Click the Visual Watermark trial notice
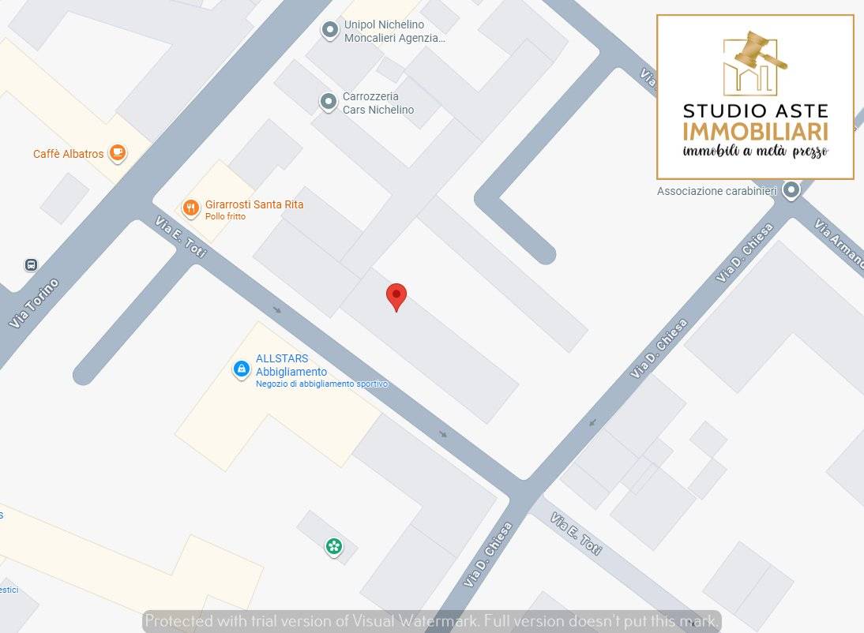864x633 pixels. coord(432,620)
